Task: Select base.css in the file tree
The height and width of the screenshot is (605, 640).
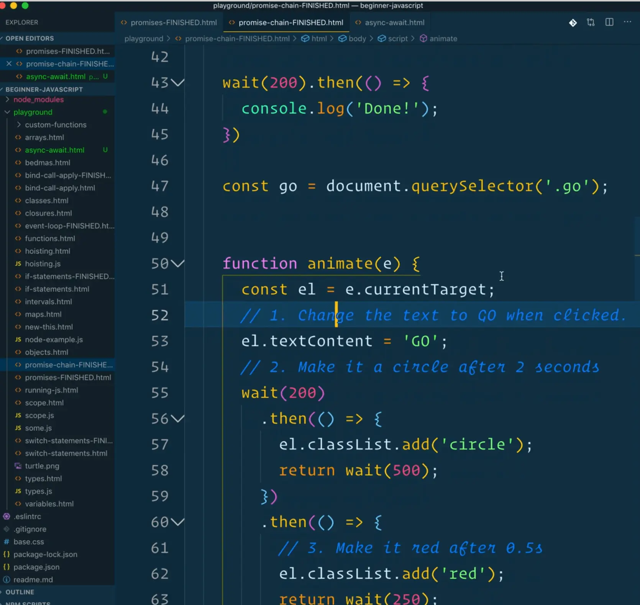Action: click(x=28, y=542)
